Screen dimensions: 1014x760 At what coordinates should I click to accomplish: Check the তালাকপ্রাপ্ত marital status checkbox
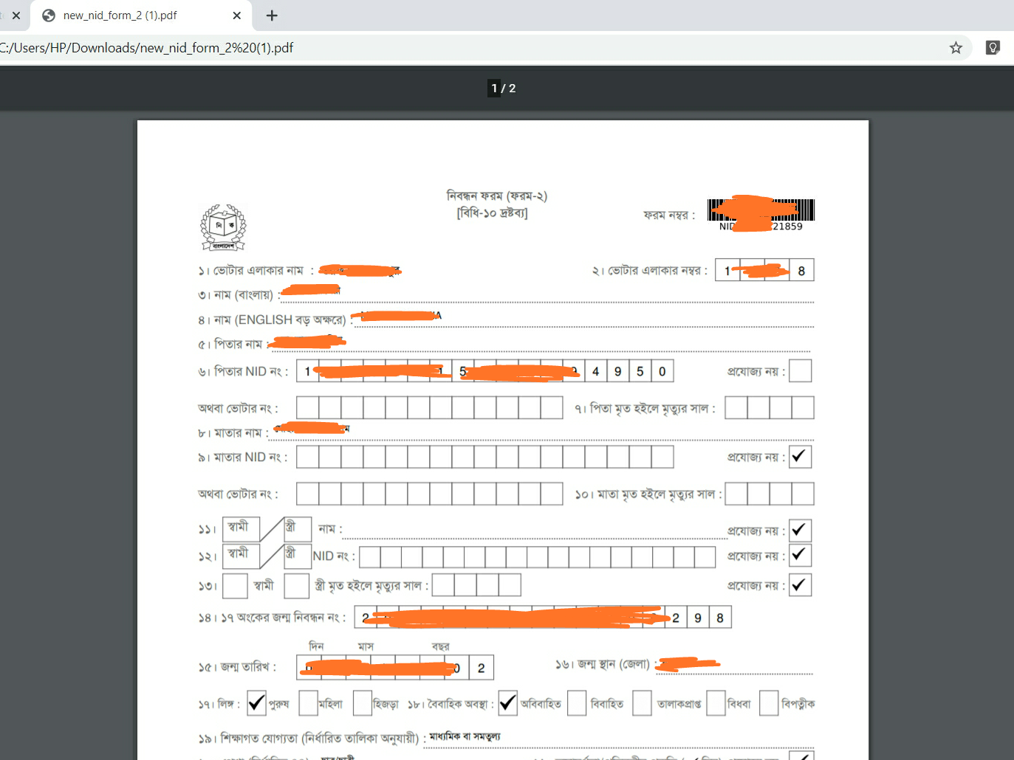click(642, 702)
